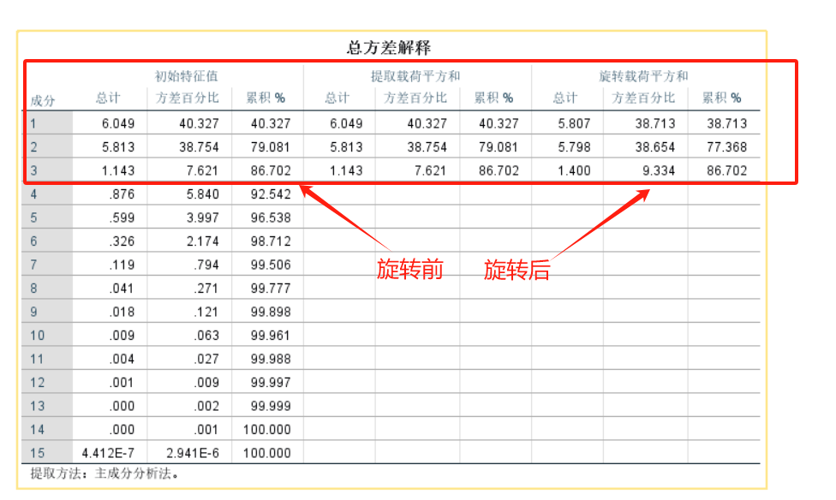836x500 pixels.
Task: Click the red 旋转前 annotation label
Action: coord(410,270)
